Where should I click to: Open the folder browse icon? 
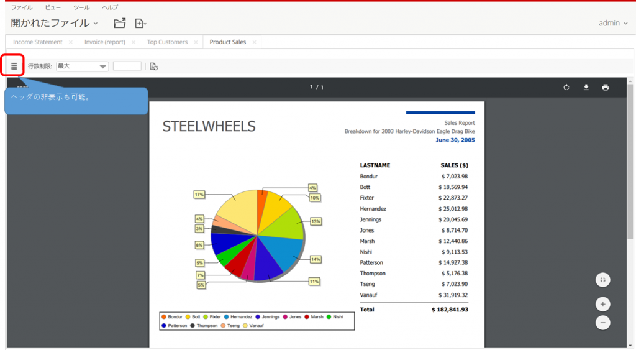tap(120, 23)
